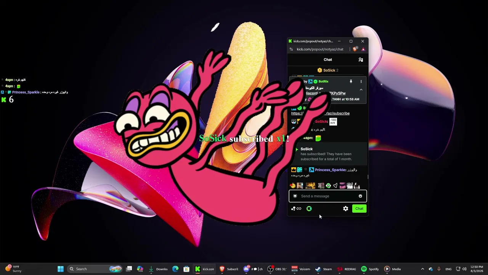Open the Media player on taskbar
488x275 pixels.
click(x=393, y=269)
